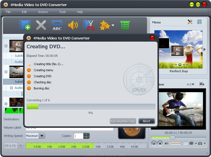This screenshot has height=157, width=211.
Task: Maximize the main converter window
Action: pos(198,5)
